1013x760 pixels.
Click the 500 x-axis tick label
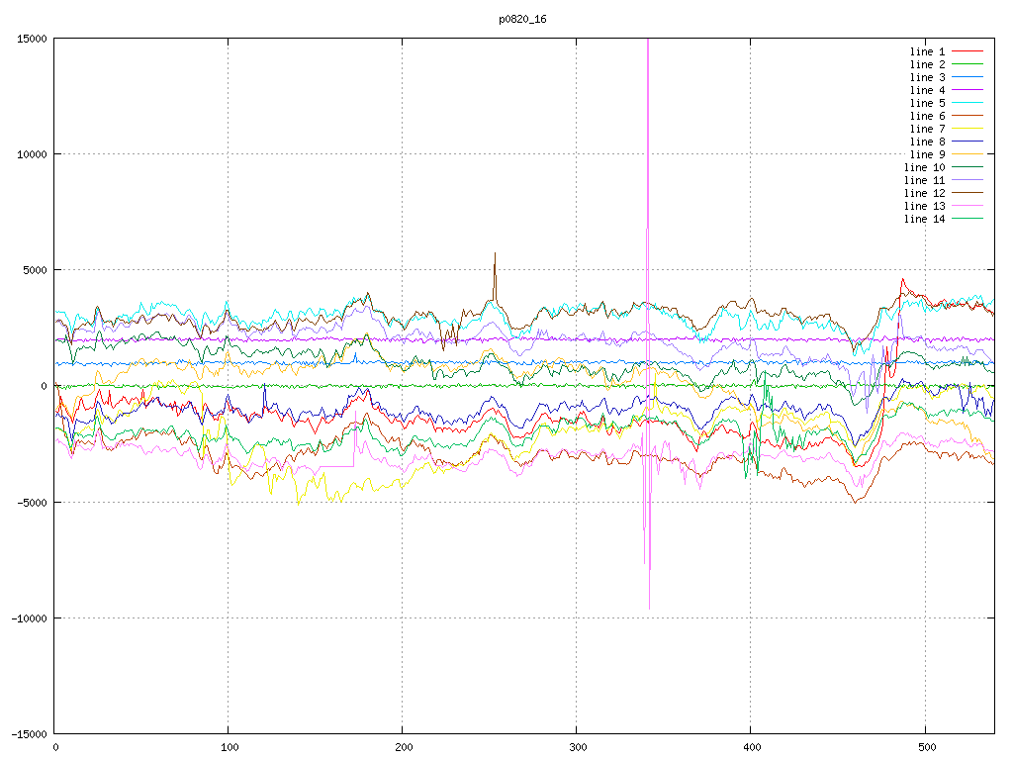click(x=925, y=747)
